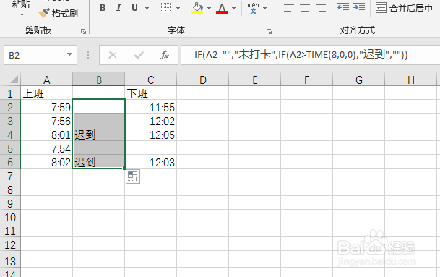
Task: Apply red font color
Action: (x=222, y=8)
